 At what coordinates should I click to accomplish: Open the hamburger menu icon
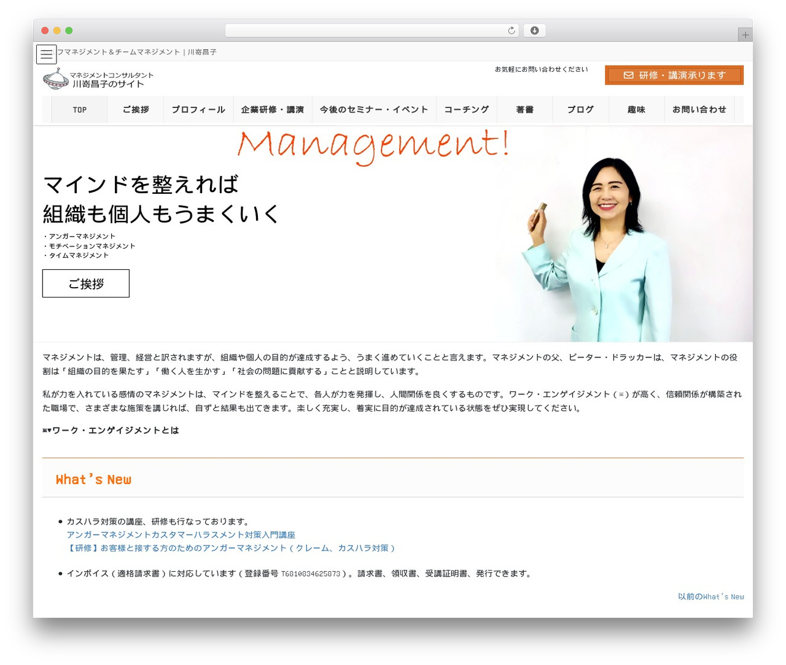click(x=46, y=55)
